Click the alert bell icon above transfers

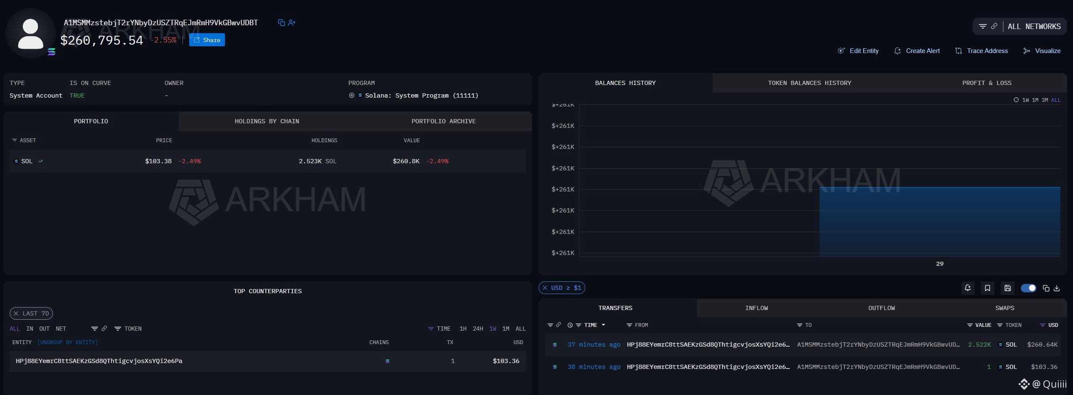(968, 288)
